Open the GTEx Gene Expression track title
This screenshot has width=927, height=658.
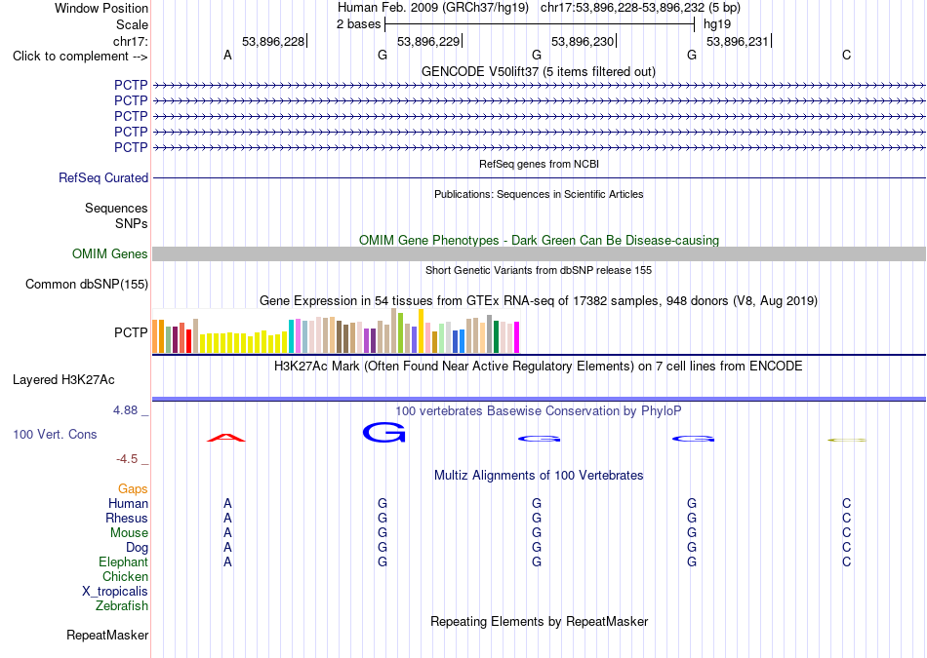[x=539, y=301]
